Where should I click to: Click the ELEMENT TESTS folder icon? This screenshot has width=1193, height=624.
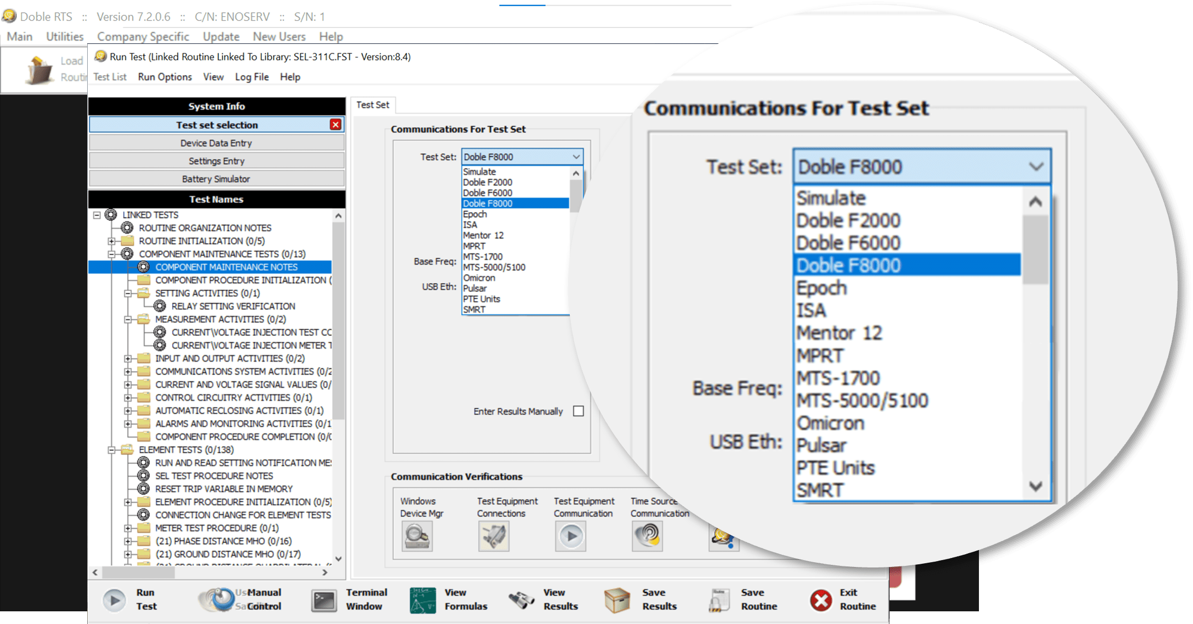coord(127,449)
